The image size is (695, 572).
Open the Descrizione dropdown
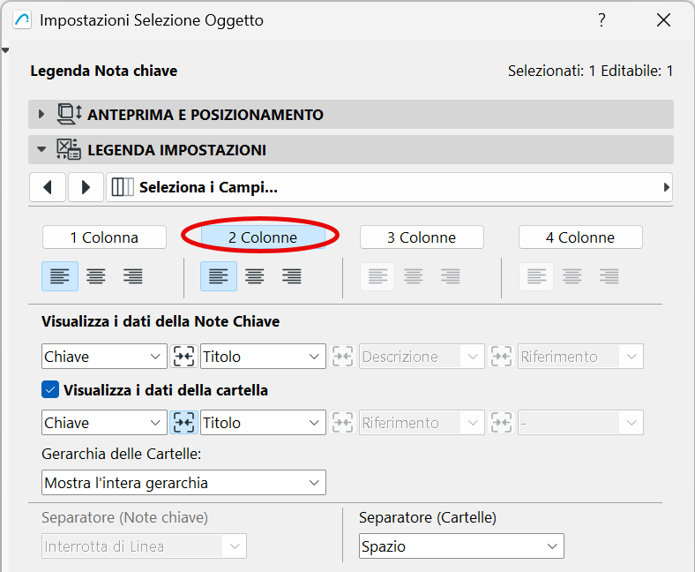(x=422, y=357)
